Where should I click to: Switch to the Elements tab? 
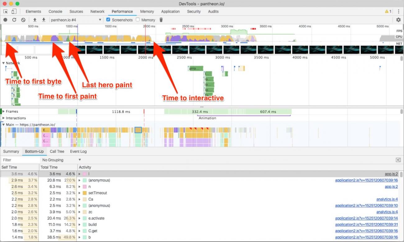tap(33, 11)
